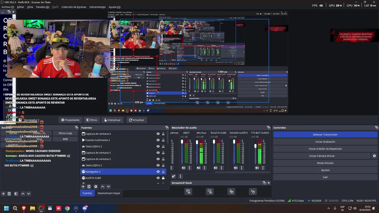This screenshot has height=213, width=379.
Task: Add a new source with the plus icon in Fuentes
Action: click(83, 187)
